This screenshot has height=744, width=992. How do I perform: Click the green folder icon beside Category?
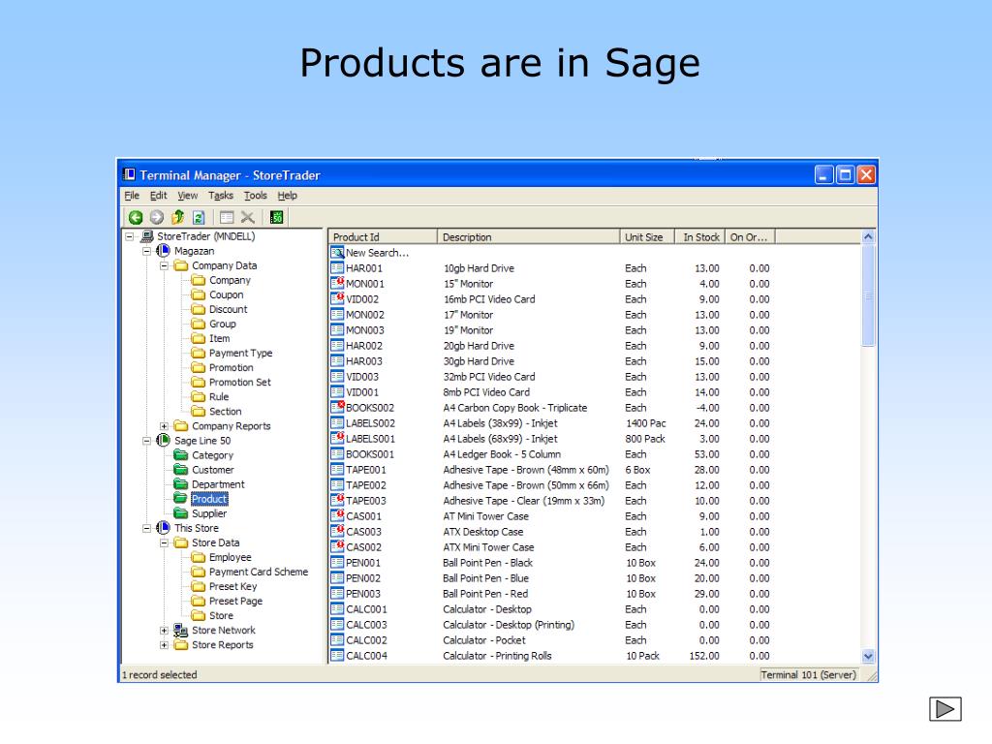coord(181,455)
